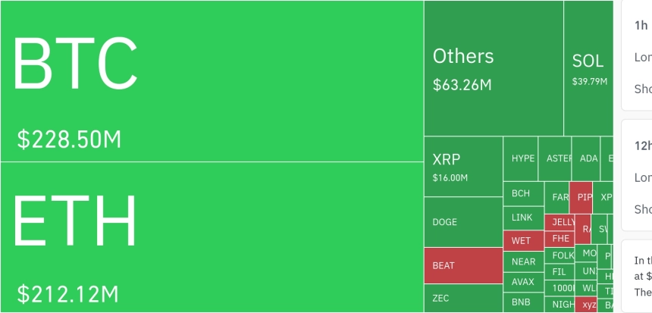Select the red FHE tile
Image resolution: width=652 pixels, height=313 pixels.
pyautogui.click(x=560, y=238)
